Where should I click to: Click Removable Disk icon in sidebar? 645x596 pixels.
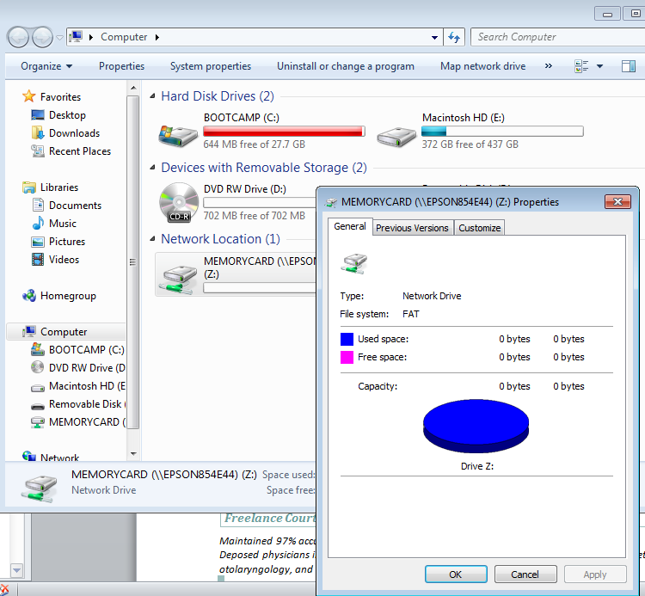38,407
